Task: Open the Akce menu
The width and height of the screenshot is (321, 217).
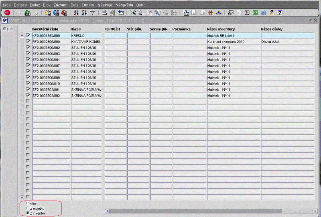Action: tap(6, 5)
